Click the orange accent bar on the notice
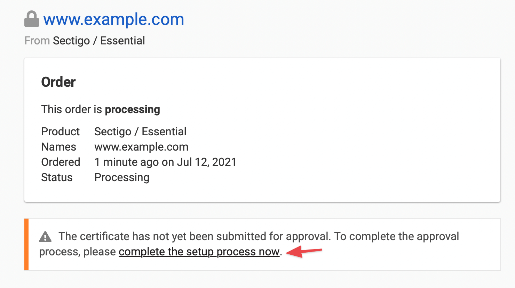Screen dimensions: 515x288 26,243
